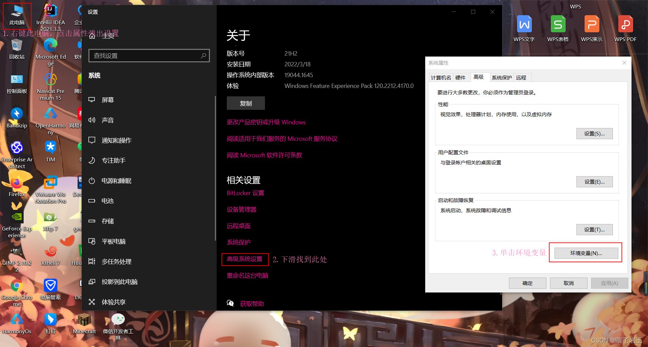Open BitLocker 设置 link
Screen dimensions: 648x347
coord(245,193)
